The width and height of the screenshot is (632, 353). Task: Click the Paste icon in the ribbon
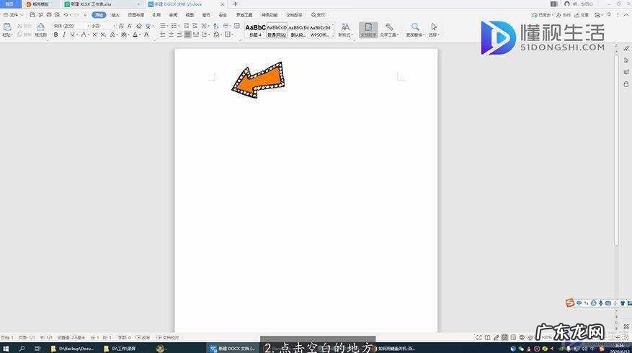point(7,29)
